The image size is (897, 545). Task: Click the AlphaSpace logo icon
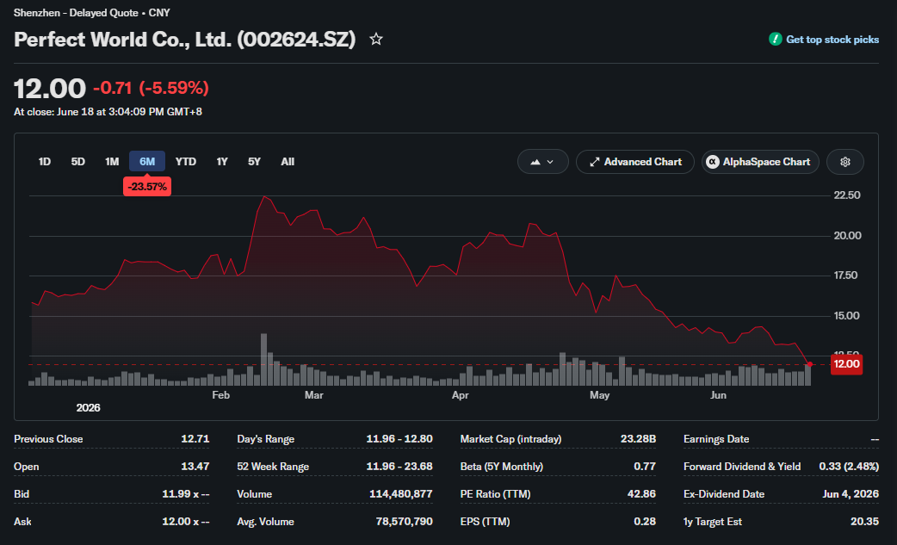[x=712, y=162]
